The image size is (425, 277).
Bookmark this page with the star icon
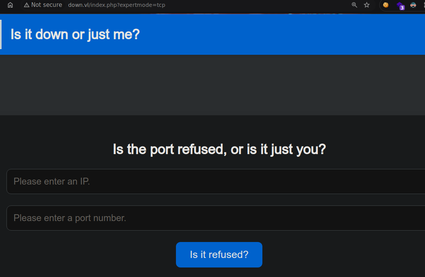[x=367, y=5]
